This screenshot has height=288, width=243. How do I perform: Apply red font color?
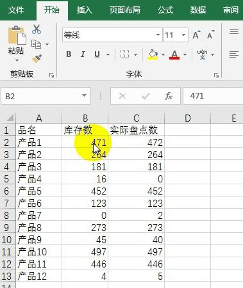[x=174, y=54]
